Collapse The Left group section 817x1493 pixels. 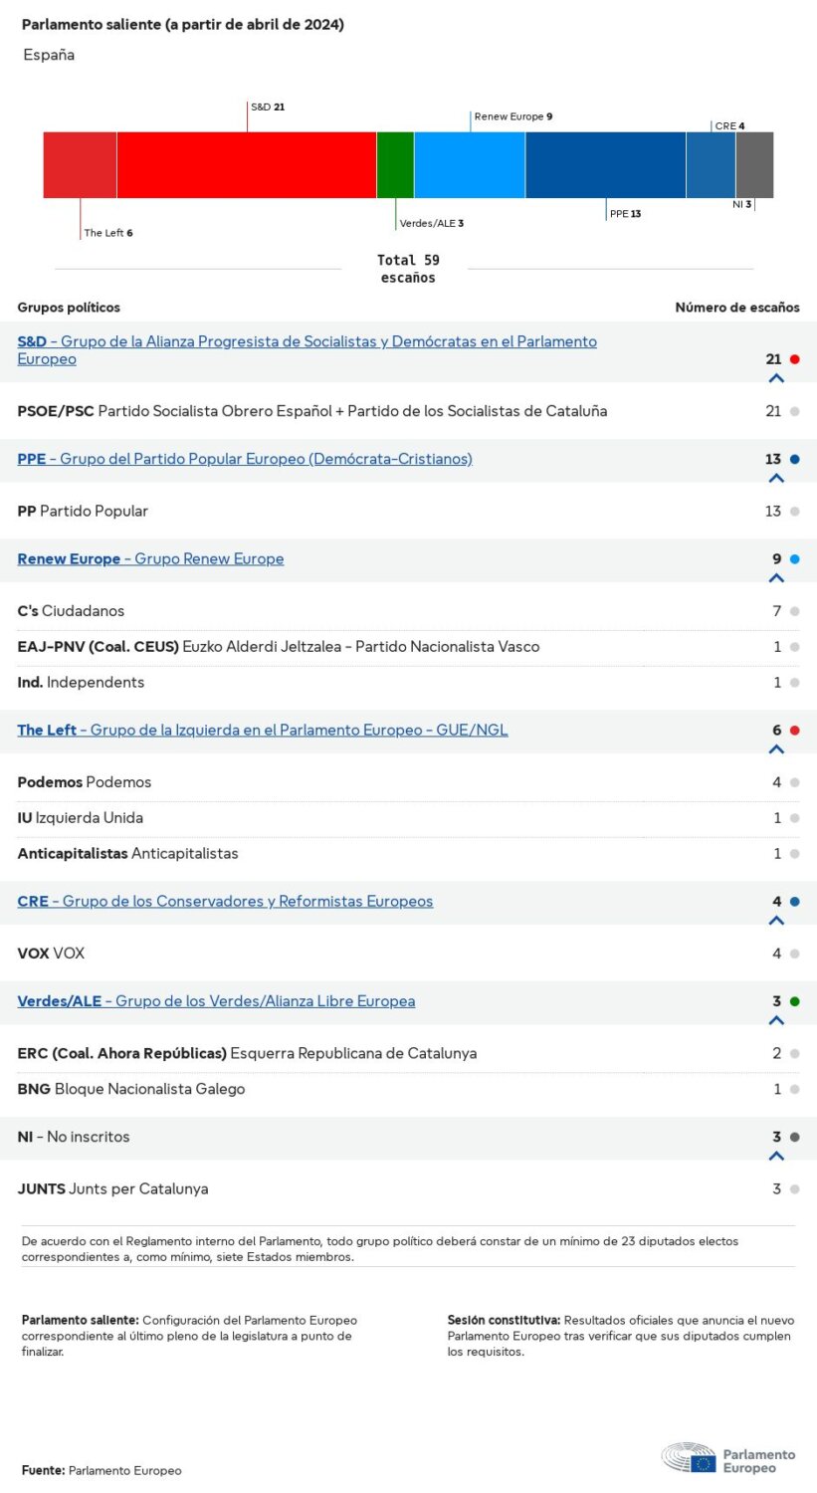(776, 749)
